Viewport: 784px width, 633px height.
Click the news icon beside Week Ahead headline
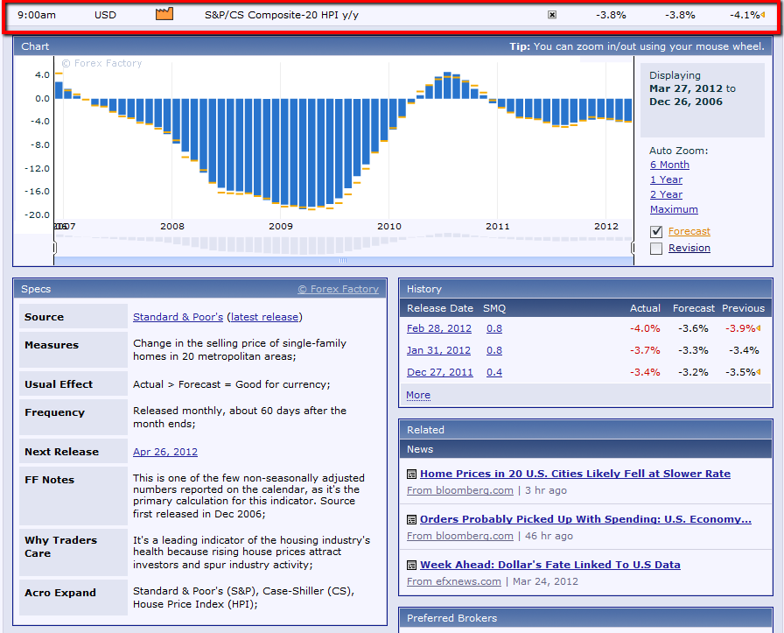(x=411, y=565)
